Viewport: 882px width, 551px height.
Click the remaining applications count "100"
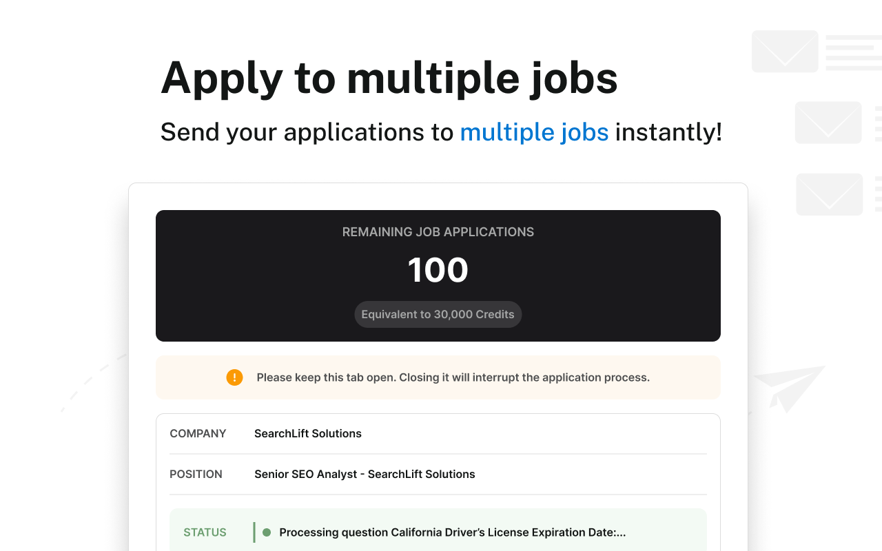438,270
